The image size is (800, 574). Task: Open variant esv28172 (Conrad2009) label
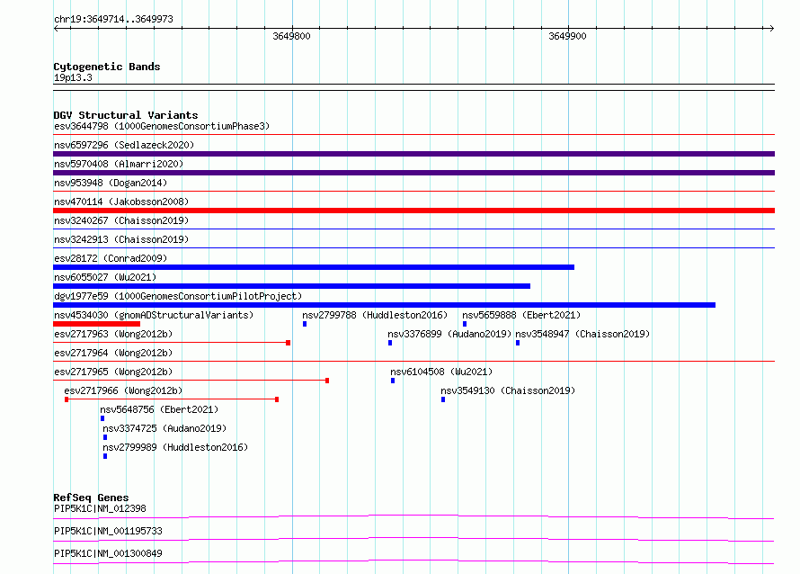pyautogui.click(x=111, y=258)
